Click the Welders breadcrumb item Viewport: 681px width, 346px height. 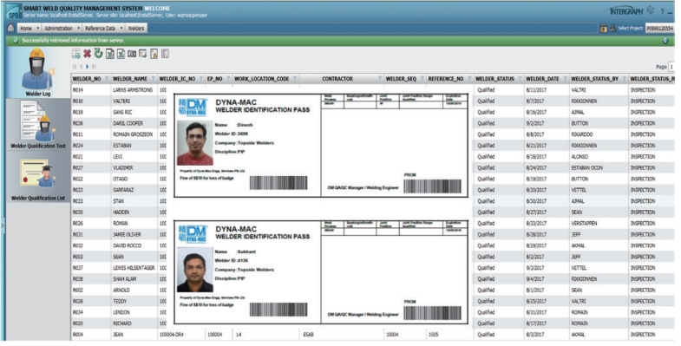click(136, 29)
